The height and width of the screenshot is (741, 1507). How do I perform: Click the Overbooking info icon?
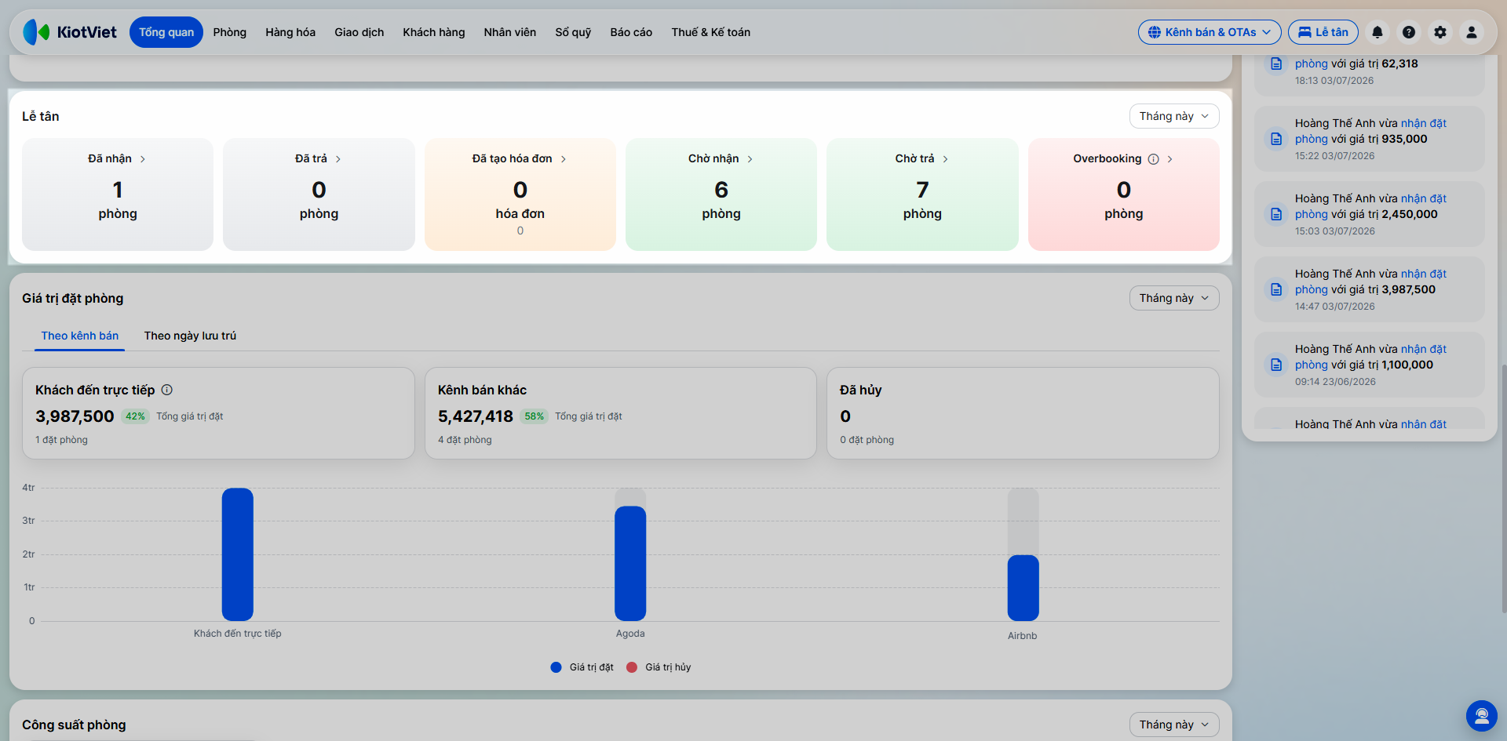point(1153,159)
